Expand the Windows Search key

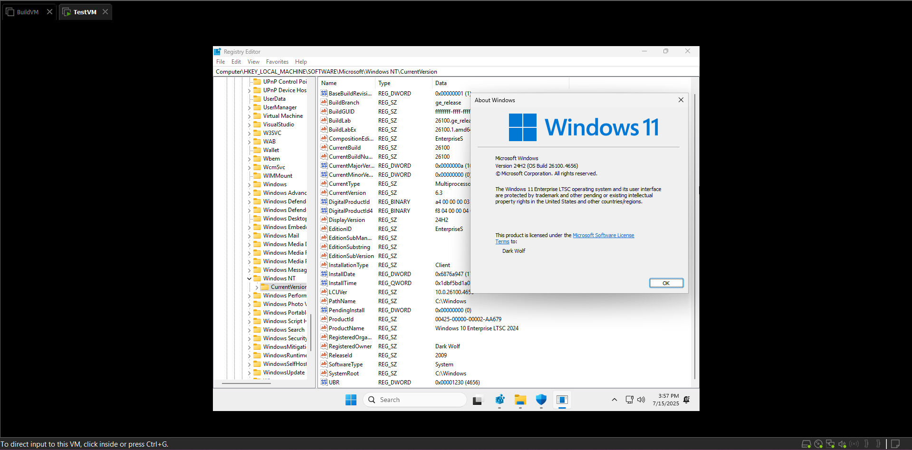[249, 330]
